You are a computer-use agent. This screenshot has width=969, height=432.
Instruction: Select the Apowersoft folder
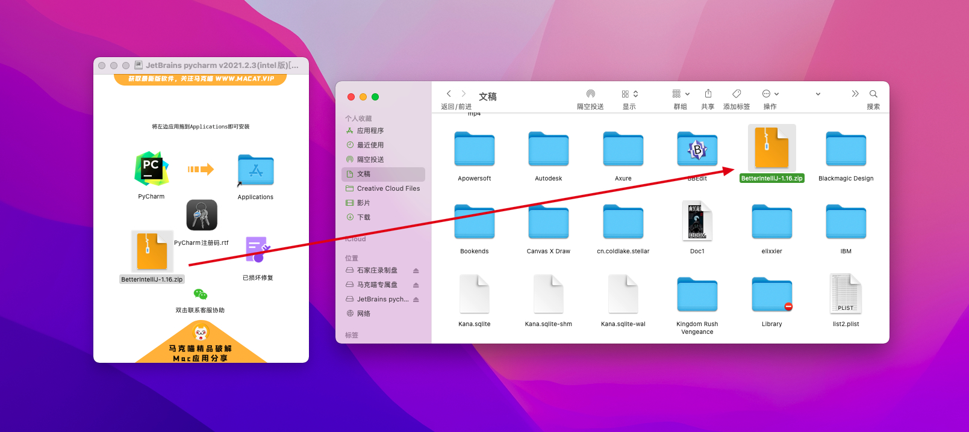click(475, 149)
